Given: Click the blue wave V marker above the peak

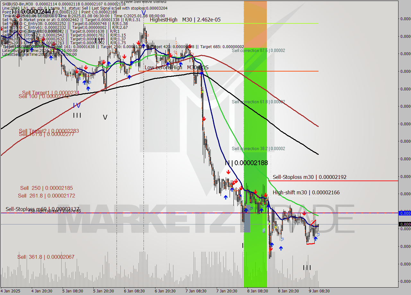Looking at the screenshot, I should click(x=144, y=13).
